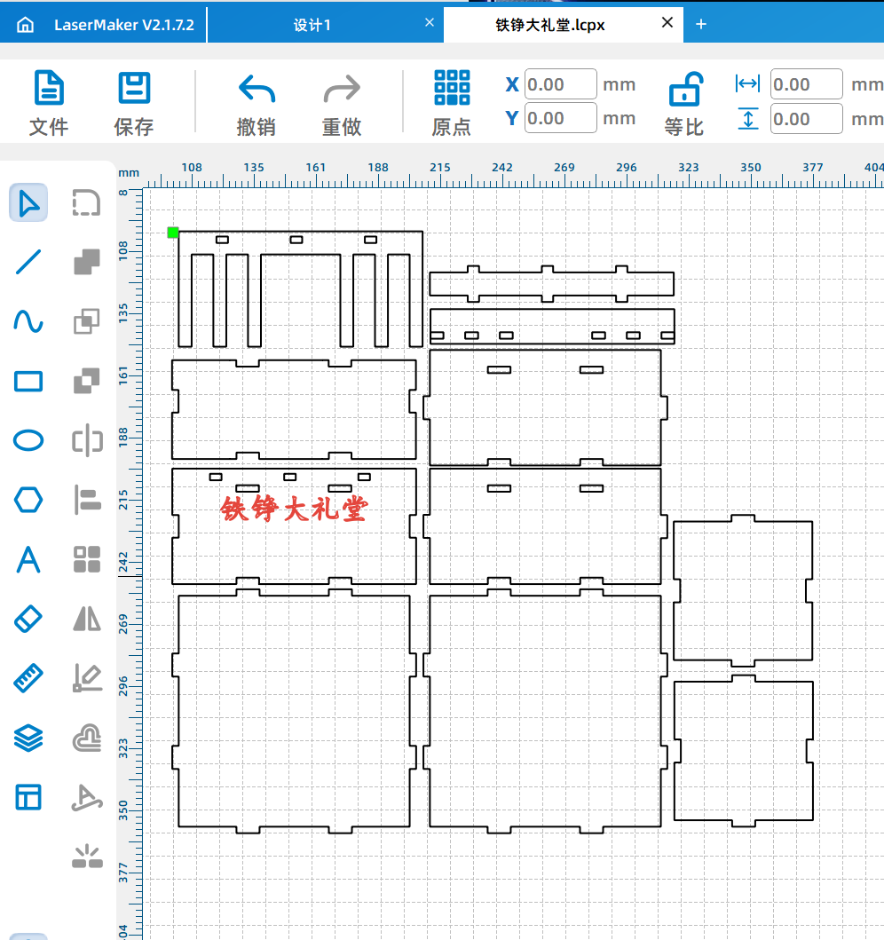This screenshot has height=940, width=884.
Task: Choose the curve drawing tool
Action: tap(28, 321)
